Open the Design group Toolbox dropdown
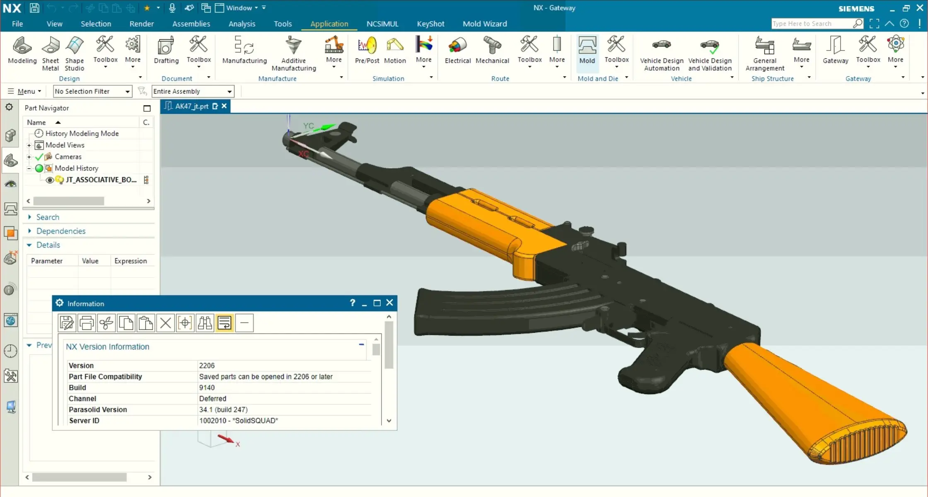The image size is (928, 497). click(105, 53)
